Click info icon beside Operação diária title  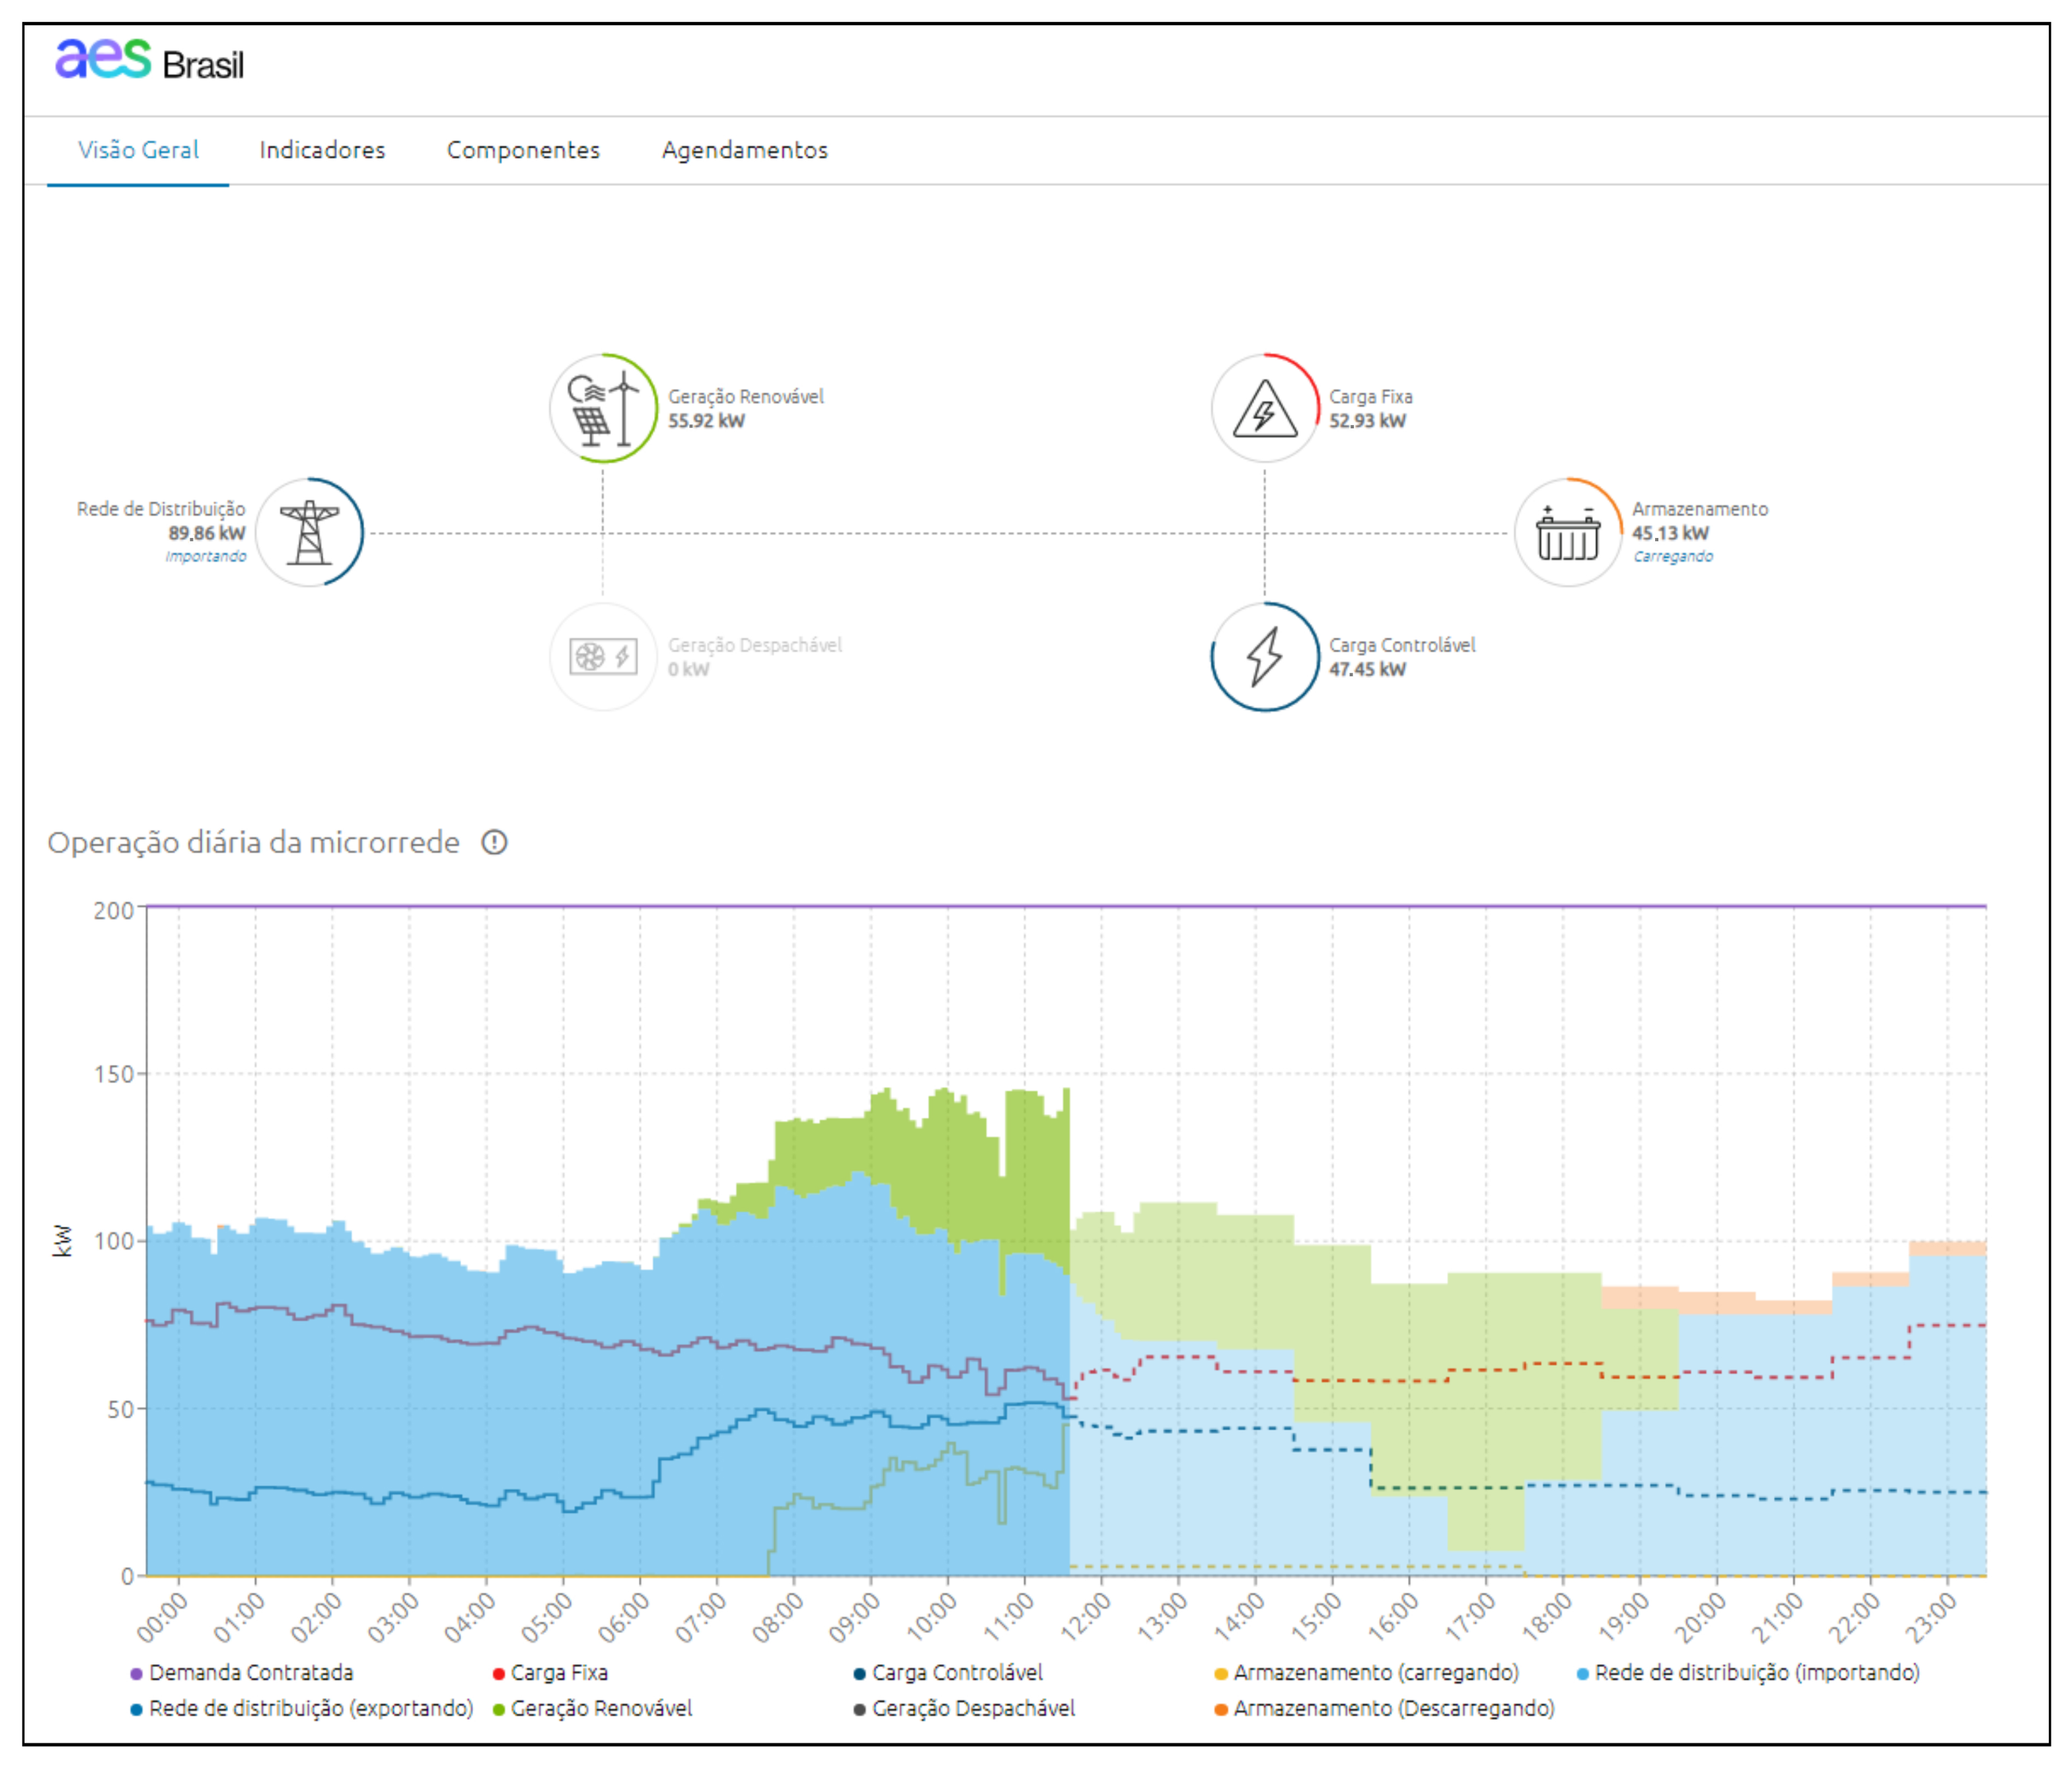click(x=494, y=843)
